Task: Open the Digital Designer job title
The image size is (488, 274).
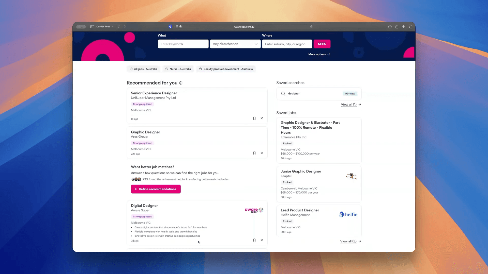Action: [x=144, y=205]
